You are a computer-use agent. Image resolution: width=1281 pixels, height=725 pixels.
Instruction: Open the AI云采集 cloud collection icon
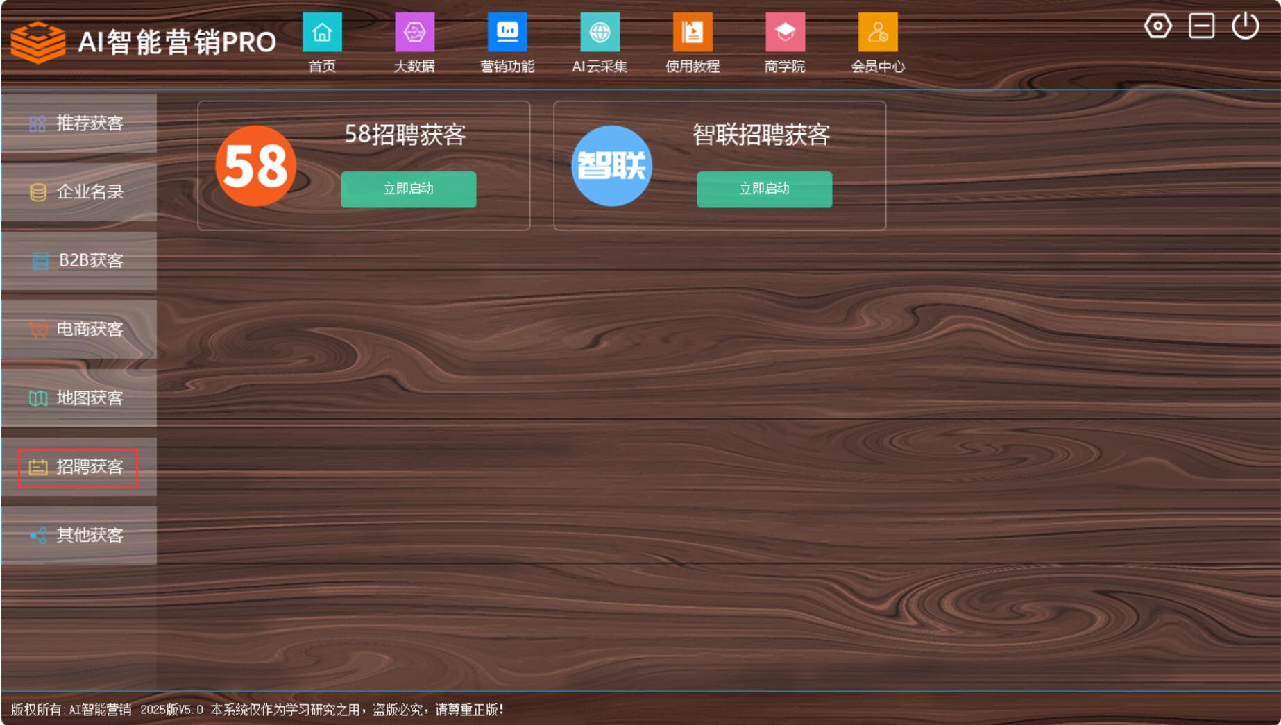[x=600, y=33]
